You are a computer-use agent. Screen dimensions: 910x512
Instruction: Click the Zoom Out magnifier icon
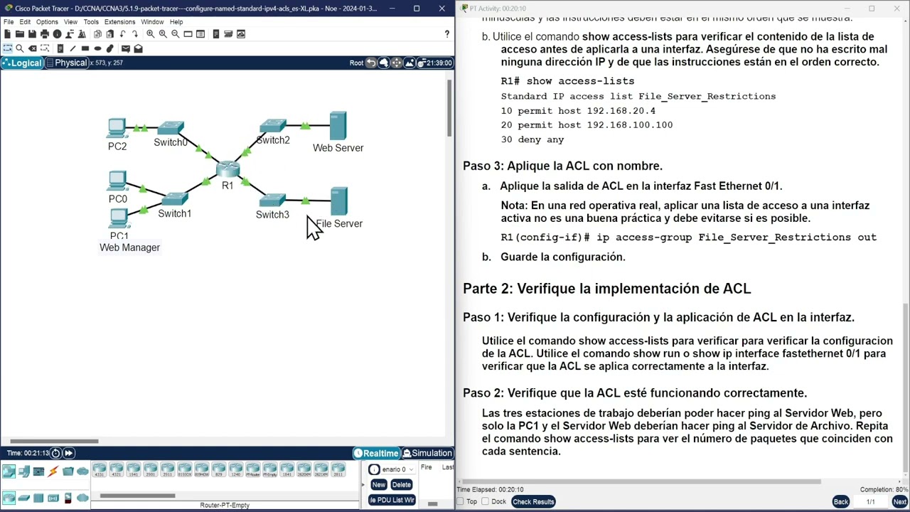click(176, 34)
